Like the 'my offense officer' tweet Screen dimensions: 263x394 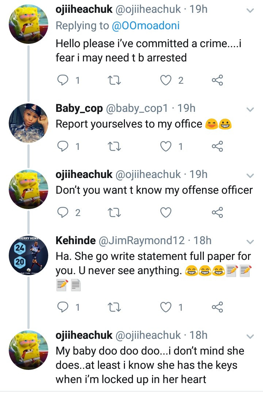point(167,212)
